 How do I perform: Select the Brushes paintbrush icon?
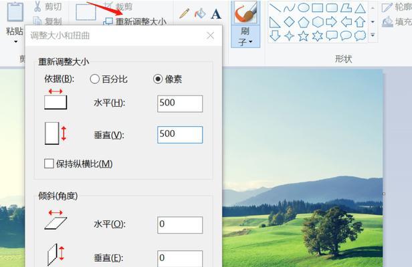click(245, 12)
